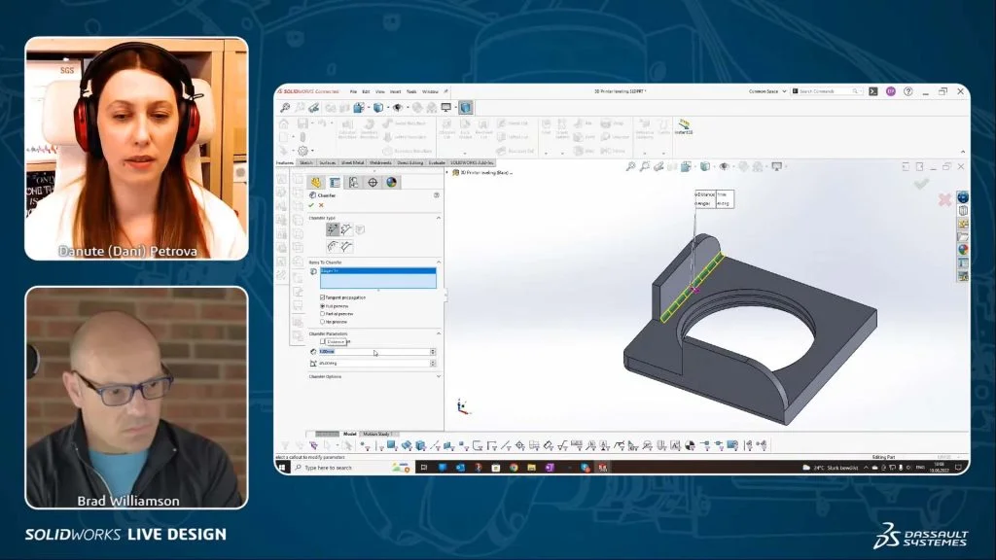Click the DisplayManager globe icon in the panel

coord(390,181)
